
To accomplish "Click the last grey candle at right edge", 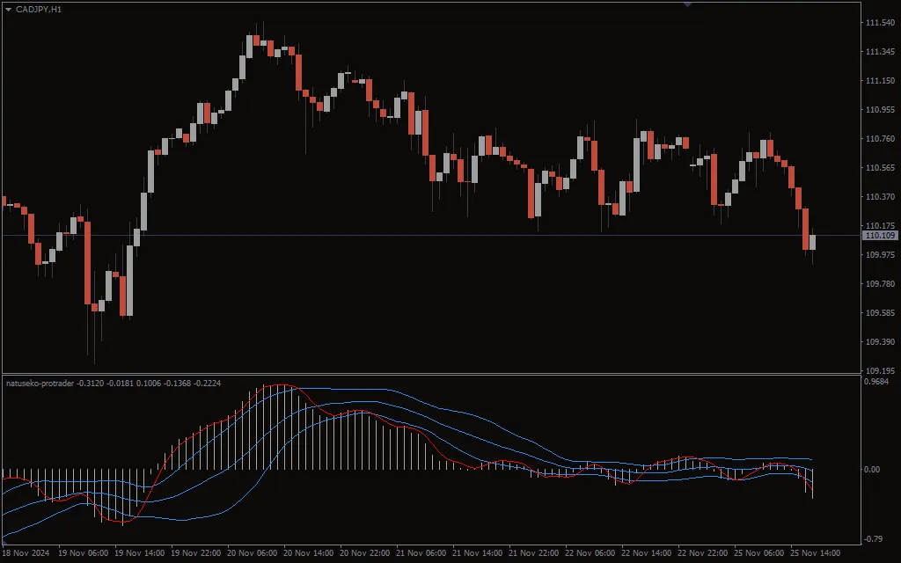I will tap(812, 242).
